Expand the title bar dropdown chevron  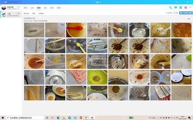coord(180,2)
